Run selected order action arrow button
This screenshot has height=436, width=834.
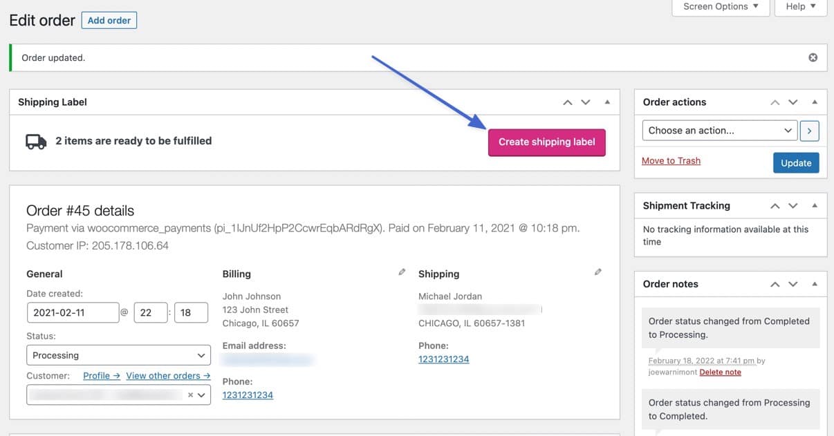(809, 131)
